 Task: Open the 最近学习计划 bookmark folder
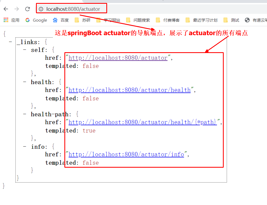tap(202, 20)
